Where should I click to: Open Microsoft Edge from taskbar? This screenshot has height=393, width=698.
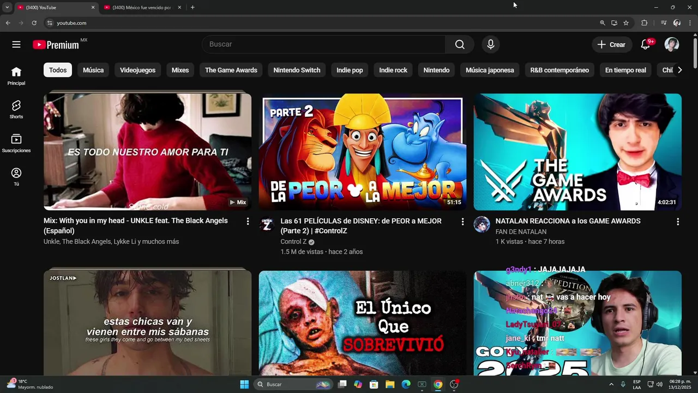(406, 384)
